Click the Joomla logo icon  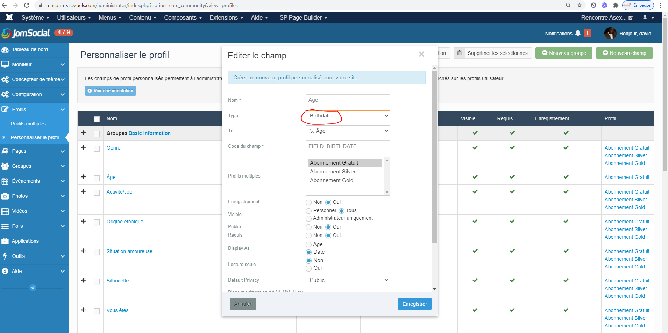[x=9, y=17]
